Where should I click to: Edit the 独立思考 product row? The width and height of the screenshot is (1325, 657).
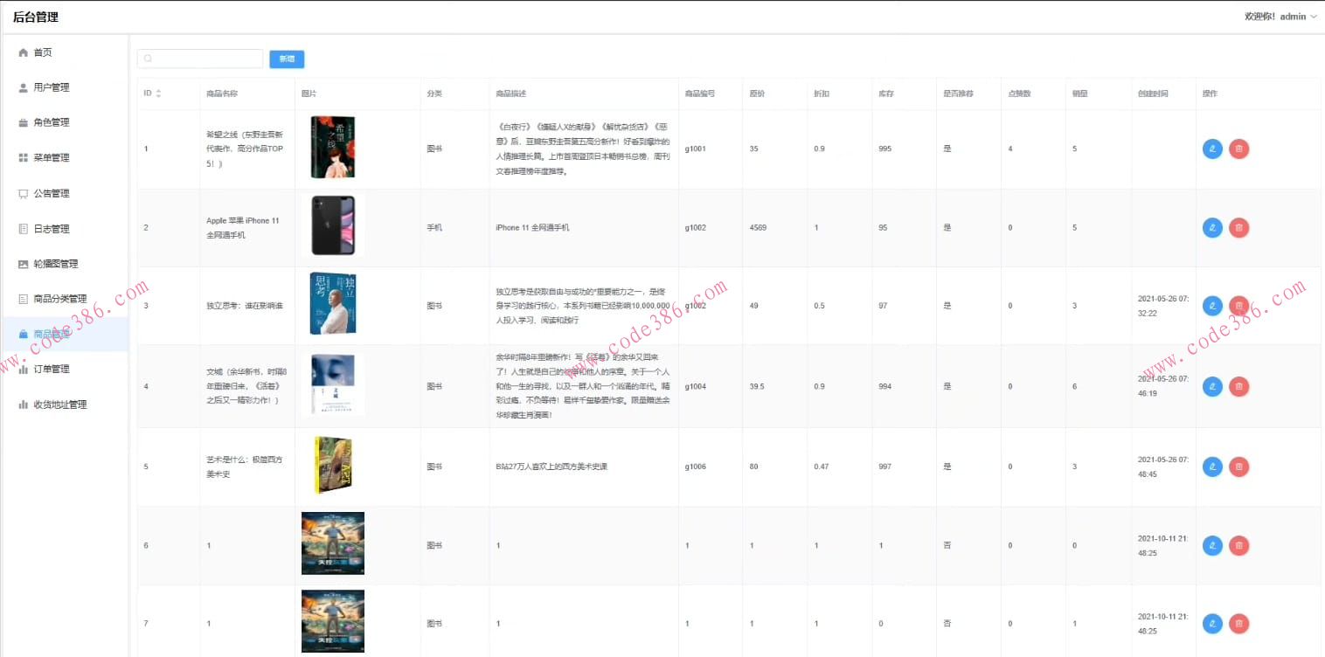[1212, 306]
